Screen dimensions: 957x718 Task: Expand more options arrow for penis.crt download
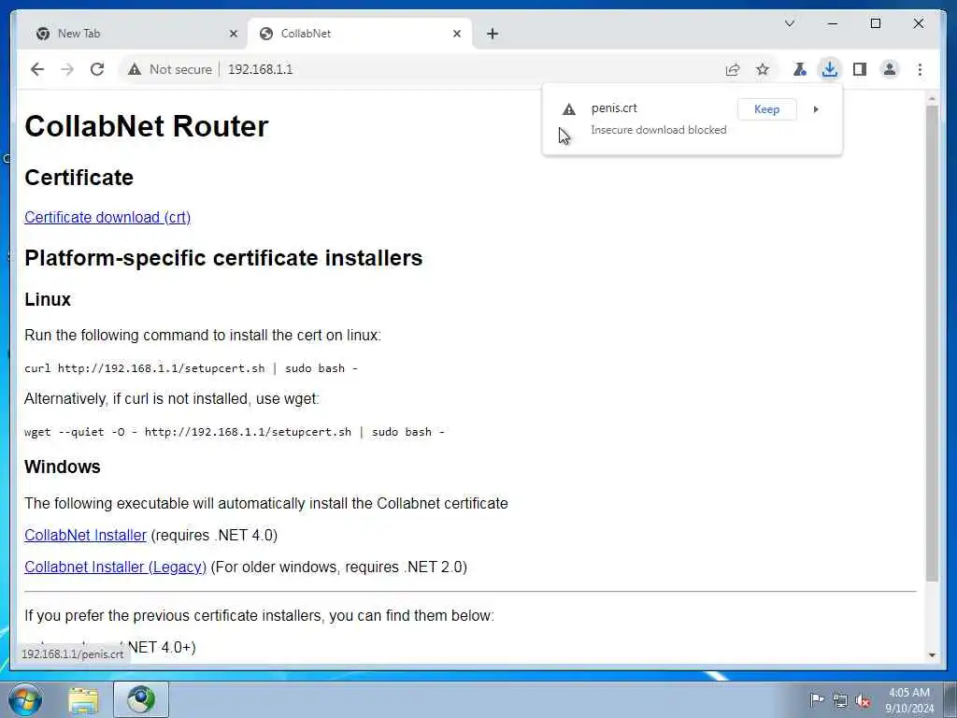point(815,109)
